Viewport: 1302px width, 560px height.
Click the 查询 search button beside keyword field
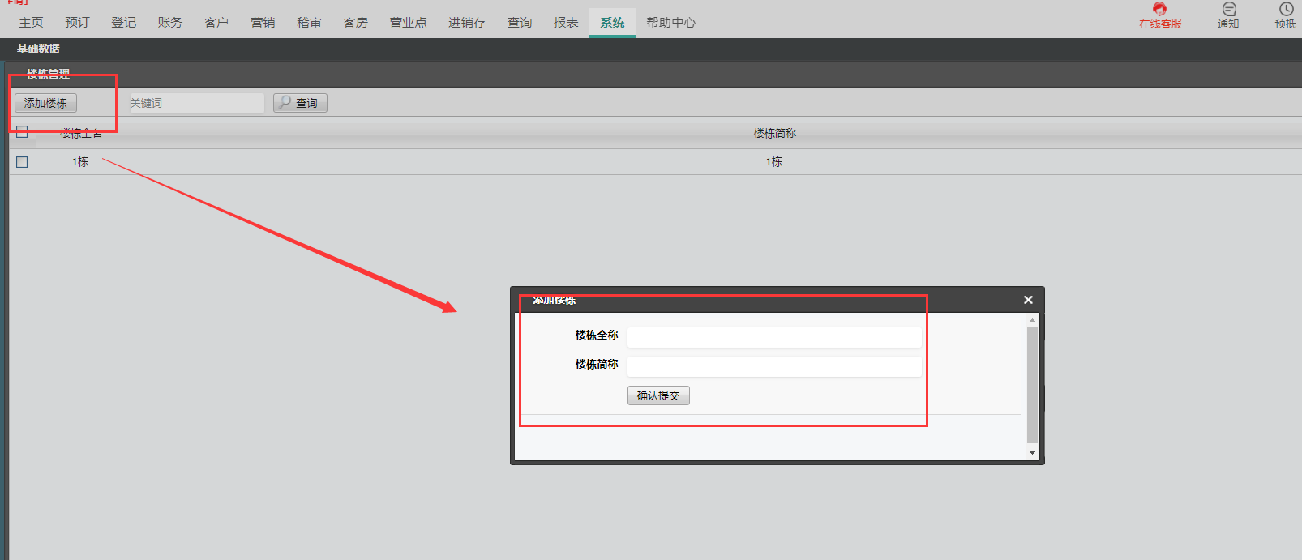[300, 103]
